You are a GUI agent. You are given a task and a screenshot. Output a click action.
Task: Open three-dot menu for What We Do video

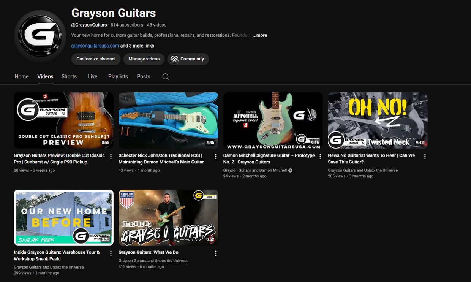(215, 253)
